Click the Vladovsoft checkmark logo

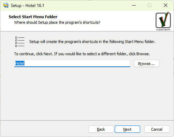pos(163,20)
